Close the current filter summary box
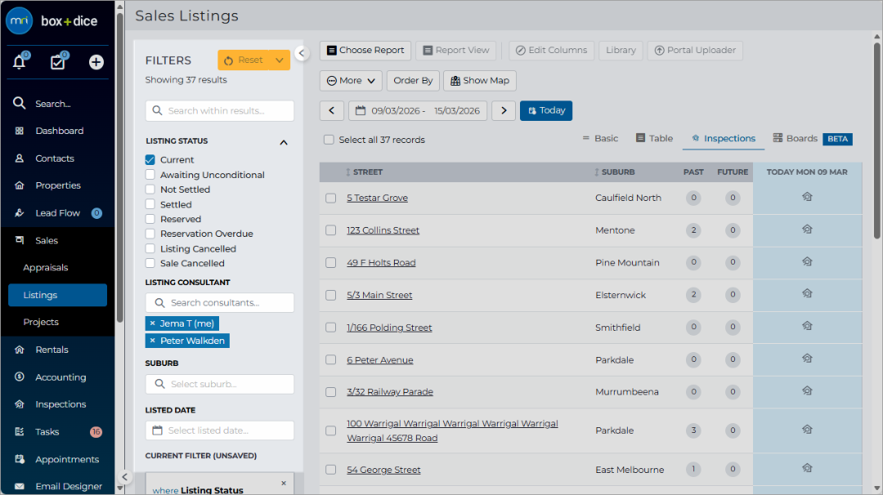This screenshot has height=495, width=883. tap(284, 484)
